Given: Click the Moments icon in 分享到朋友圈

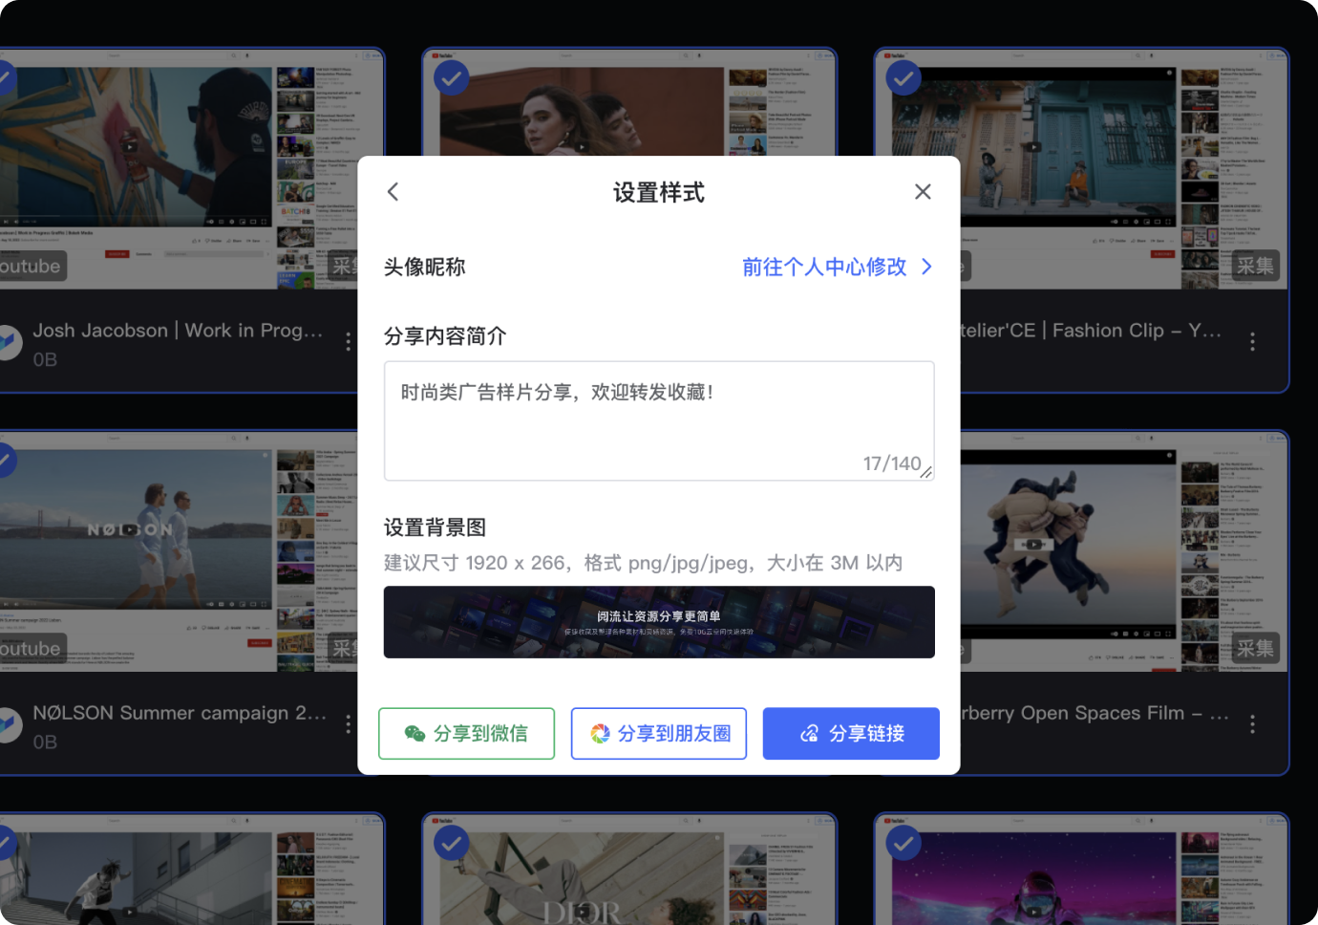Looking at the screenshot, I should (x=600, y=734).
